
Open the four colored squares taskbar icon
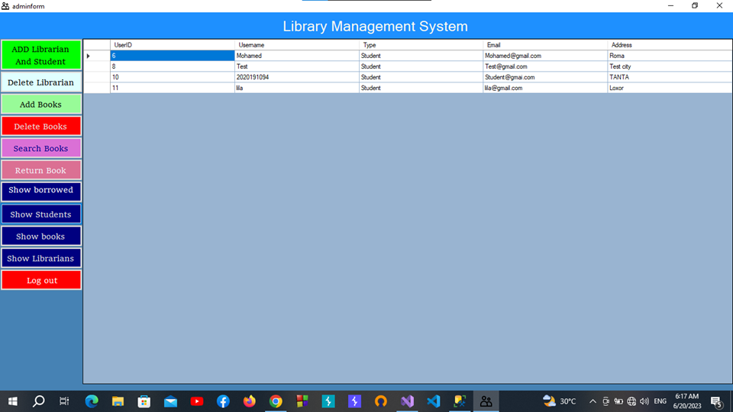[302, 401]
